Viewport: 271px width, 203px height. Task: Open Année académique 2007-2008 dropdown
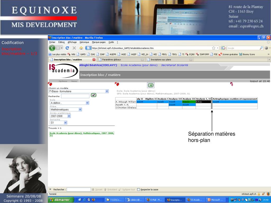[69, 116]
